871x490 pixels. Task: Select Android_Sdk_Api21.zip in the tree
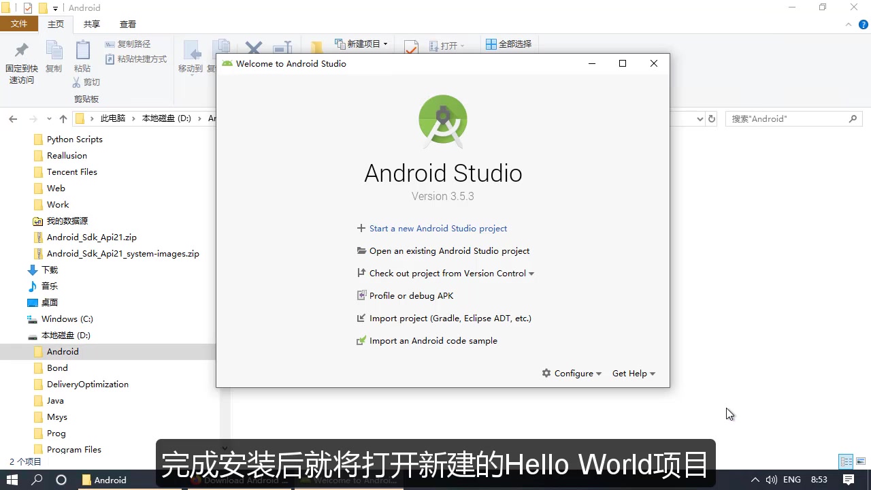pos(92,238)
